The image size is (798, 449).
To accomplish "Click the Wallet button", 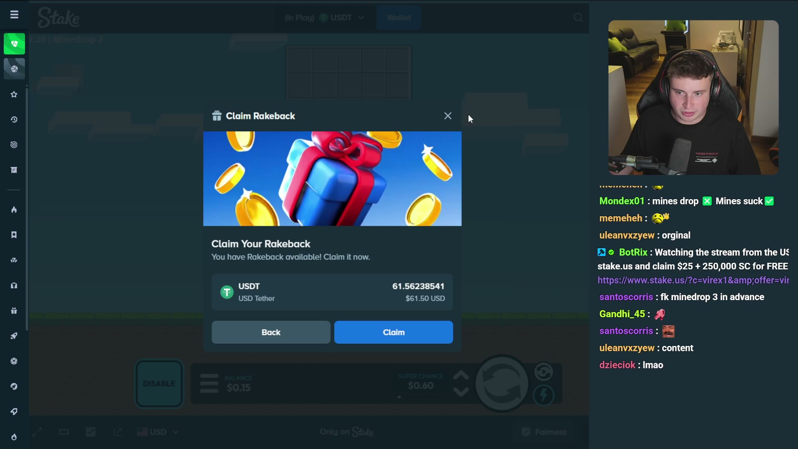I will coord(399,17).
